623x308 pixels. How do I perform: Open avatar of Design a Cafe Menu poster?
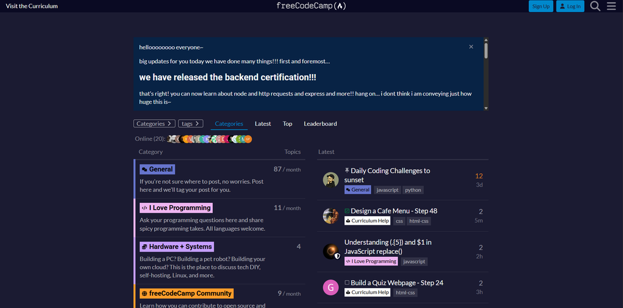pyautogui.click(x=330, y=216)
